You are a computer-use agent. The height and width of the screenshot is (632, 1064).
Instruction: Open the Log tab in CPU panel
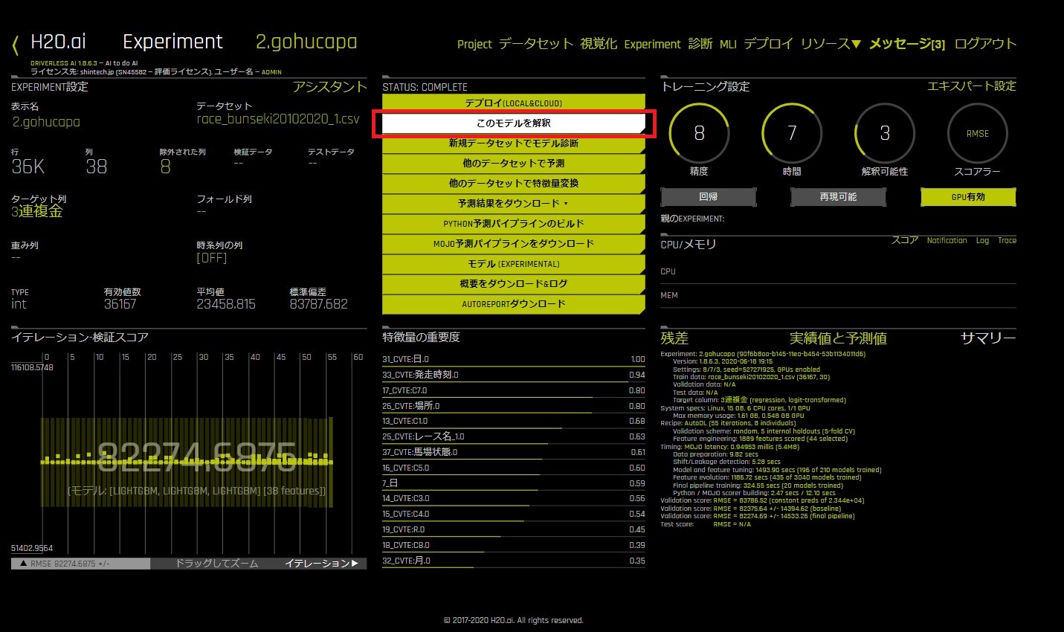pos(982,241)
